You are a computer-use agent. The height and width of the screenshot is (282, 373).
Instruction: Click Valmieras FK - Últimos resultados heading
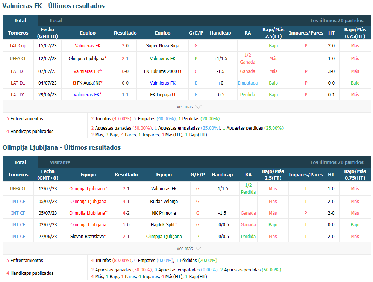tap(53, 6)
